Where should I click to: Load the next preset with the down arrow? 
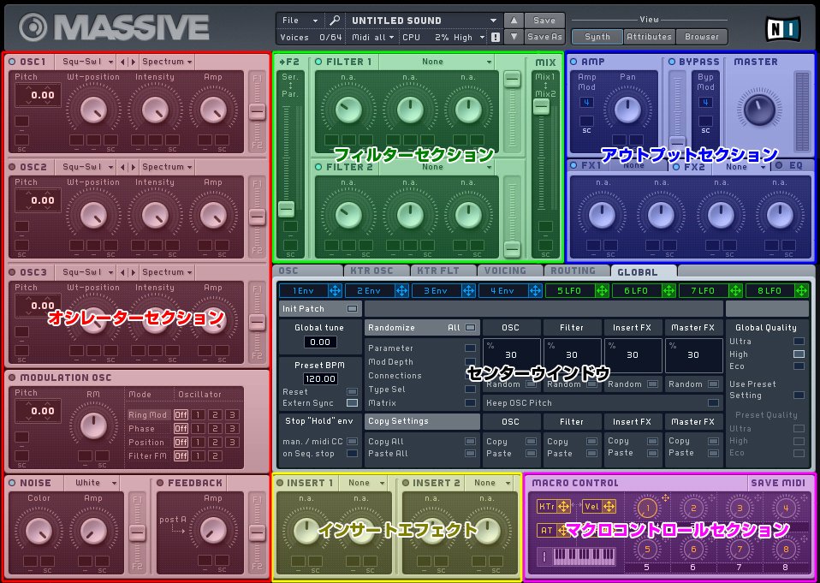514,37
